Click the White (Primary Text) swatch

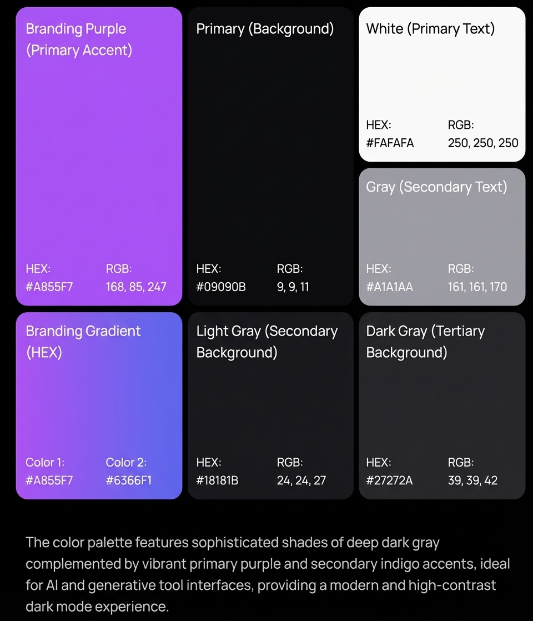click(442, 84)
